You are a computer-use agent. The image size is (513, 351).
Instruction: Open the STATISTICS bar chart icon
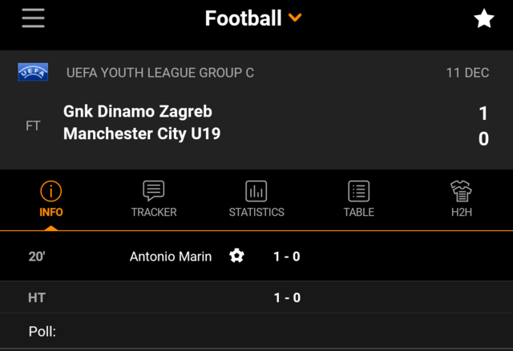click(x=256, y=191)
